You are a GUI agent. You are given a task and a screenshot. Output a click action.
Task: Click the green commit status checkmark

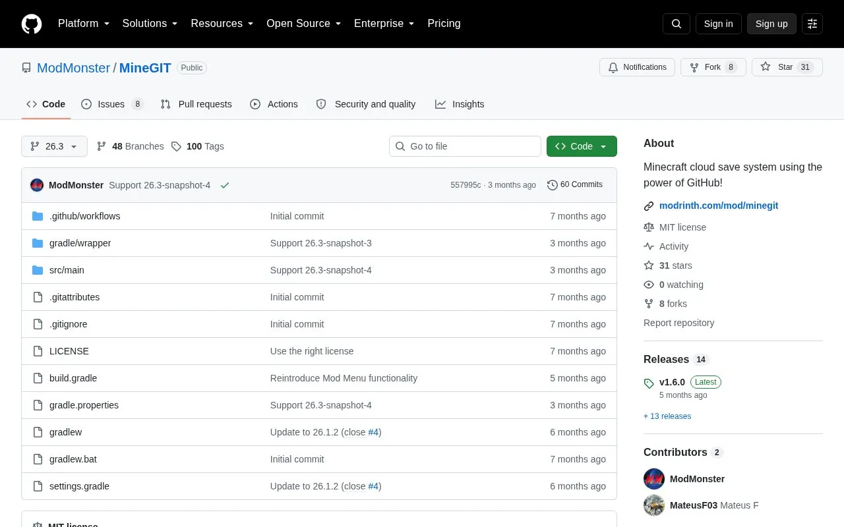click(x=225, y=185)
